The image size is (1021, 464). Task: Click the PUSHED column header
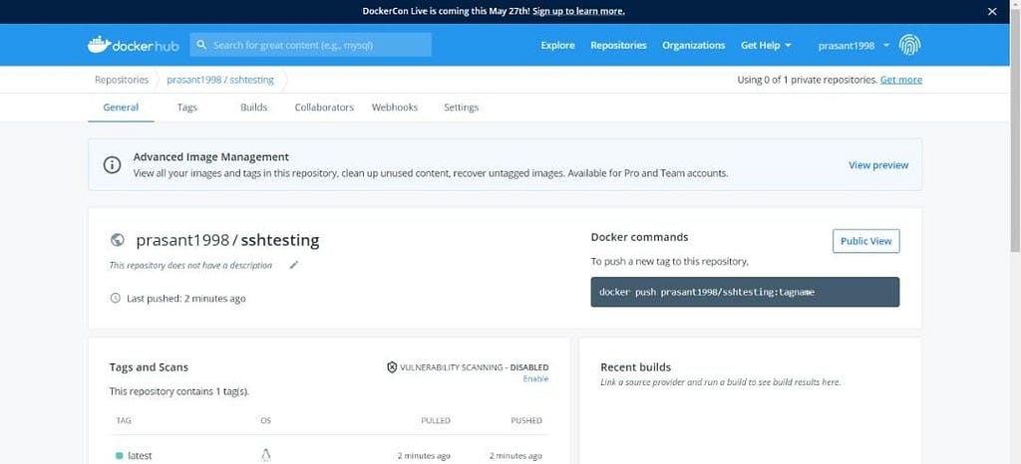coord(526,420)
